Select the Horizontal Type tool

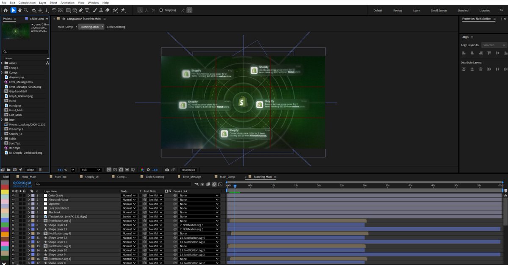(x=87, y=10)
